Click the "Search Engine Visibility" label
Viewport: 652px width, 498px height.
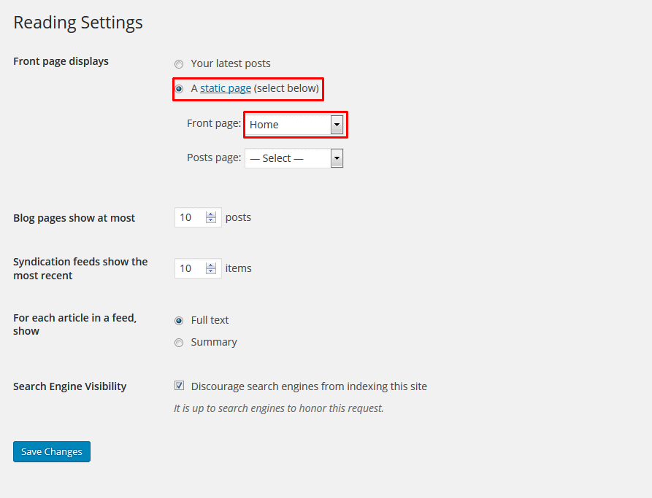69,386
